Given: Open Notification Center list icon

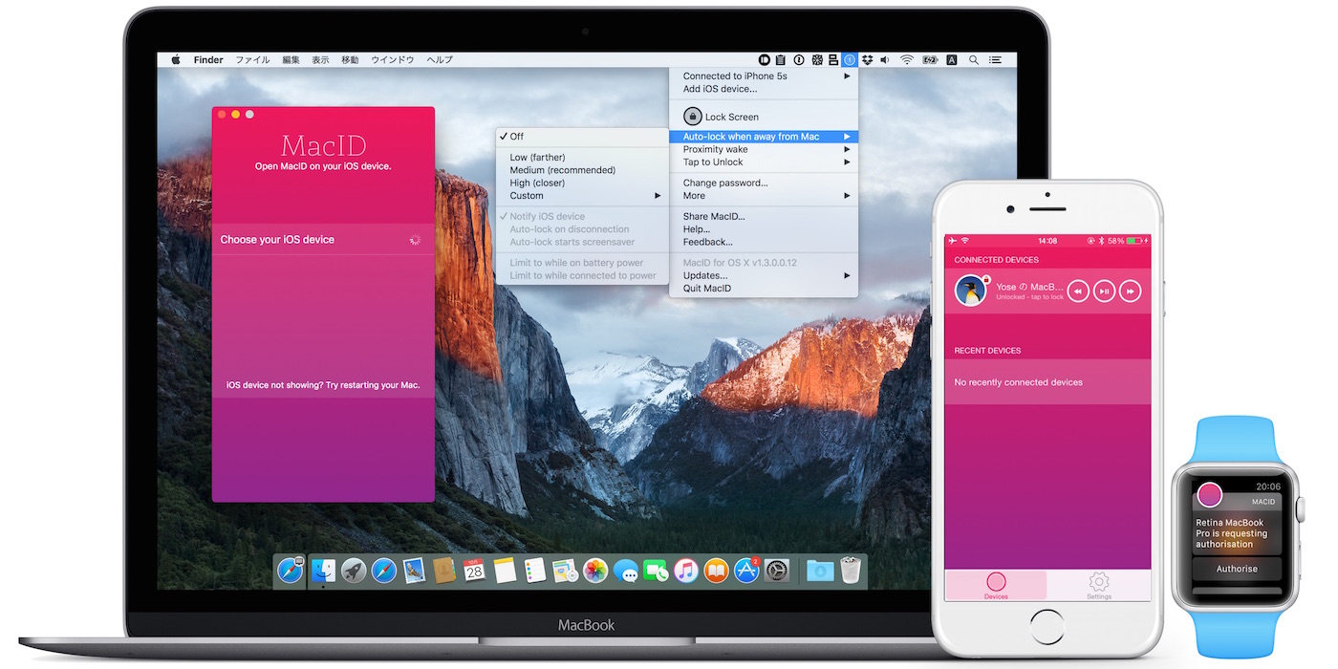Looking at the screenshot, I should pyautogui.click(x=995, y=59).
